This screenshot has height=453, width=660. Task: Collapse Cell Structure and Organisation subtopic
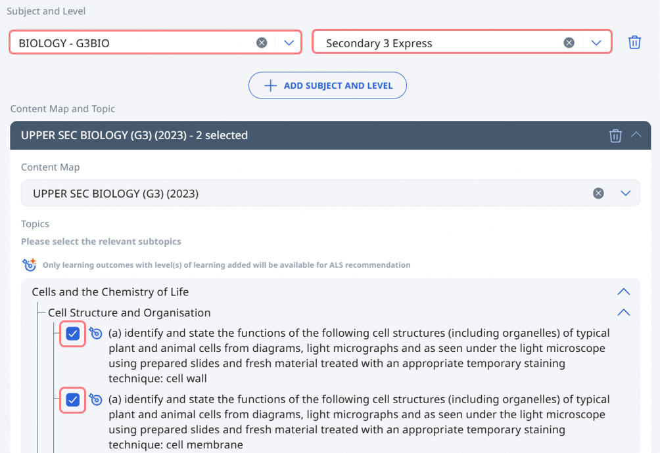623,313
